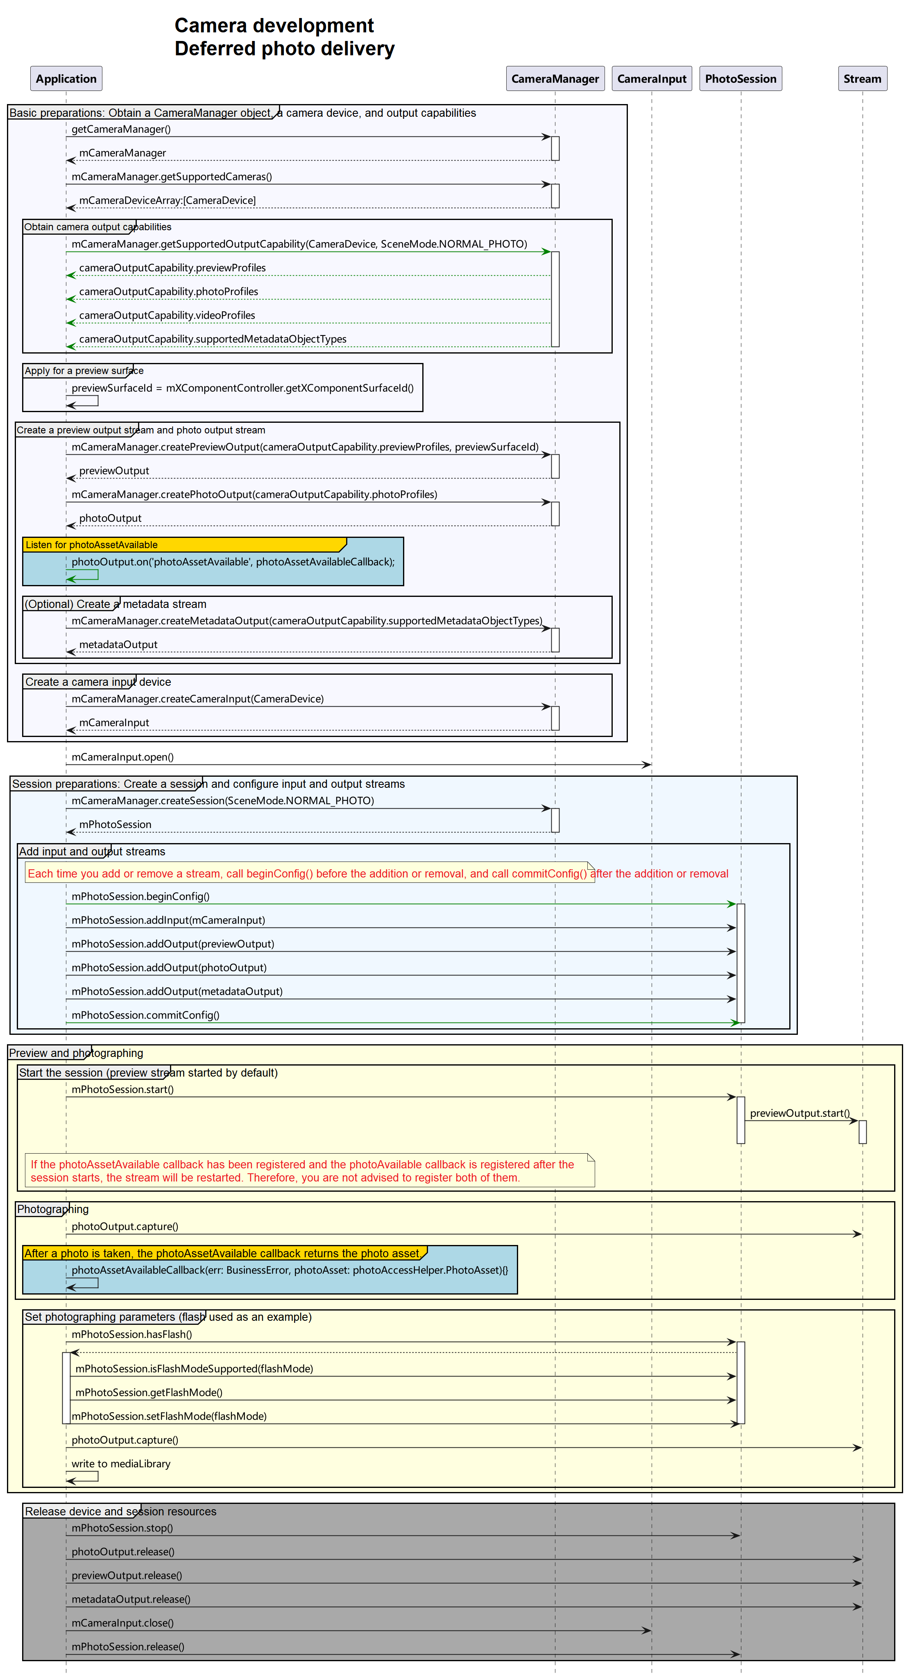Click the '(Optional) Create a metadata stream' label
Screen dimensions: 906x1678
pos(115,604)
